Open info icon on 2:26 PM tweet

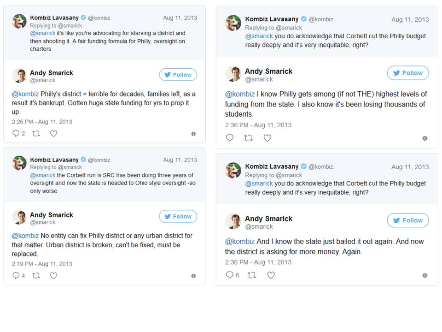tap(193, 134)
